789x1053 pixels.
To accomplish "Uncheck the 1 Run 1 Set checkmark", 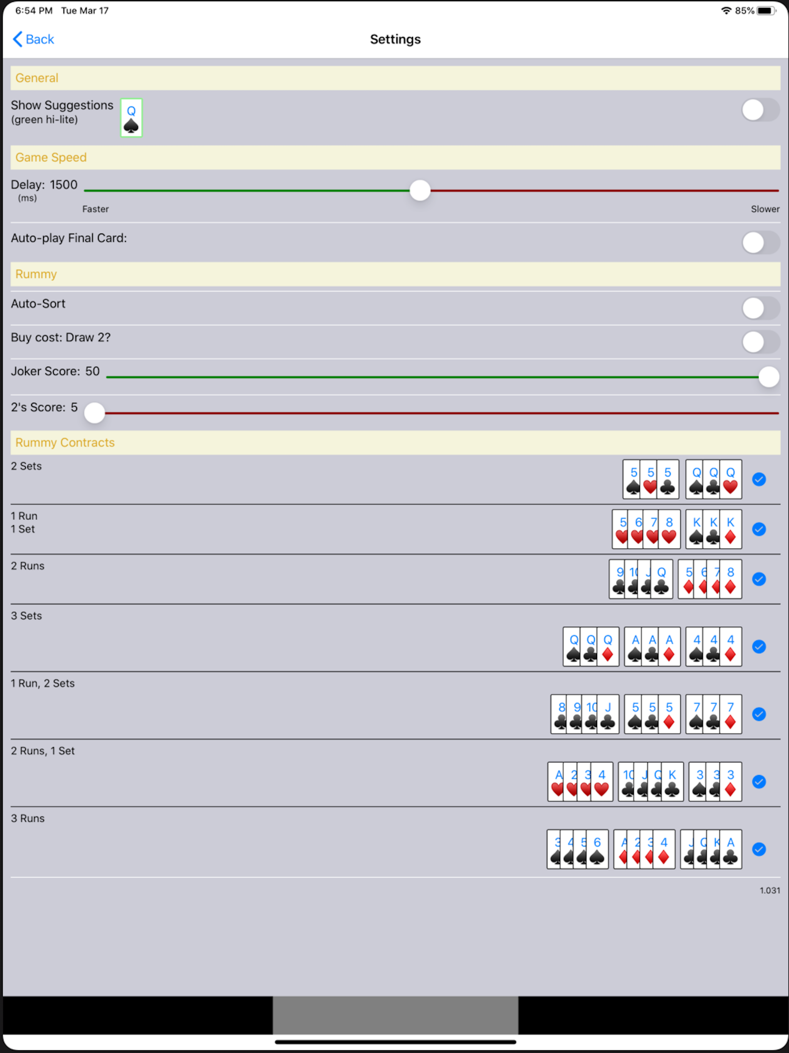I will (759, 529).
